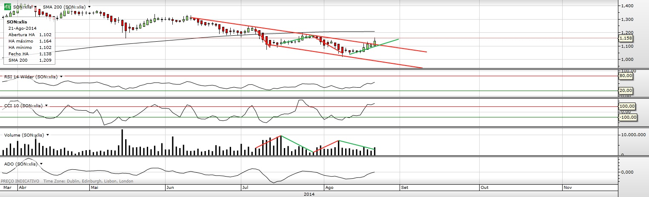Open the SMA 200 (SON:xlis) dropdown
649x197 pixels.
click(x=89, y=7)
